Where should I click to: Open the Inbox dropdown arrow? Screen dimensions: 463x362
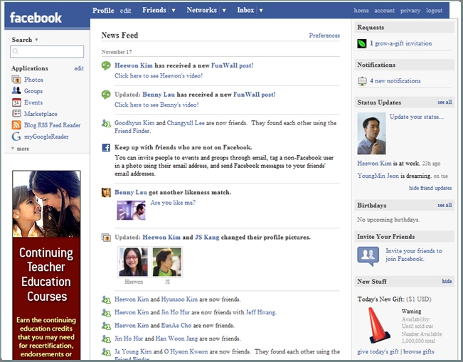tap(261, 11)
